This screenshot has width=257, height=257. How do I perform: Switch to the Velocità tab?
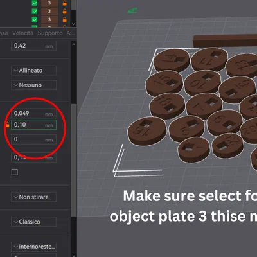(22, 33)
